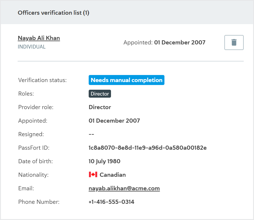Click the Canadian nationality text
This screenshot has height=220, width=254.
pos(112,175)
